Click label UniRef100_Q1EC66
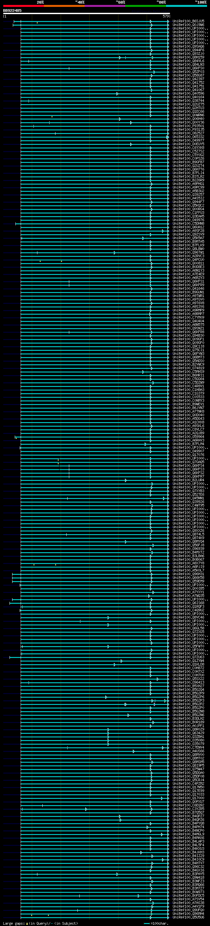This screenshot has width=210, height=926. coord(188,111)
